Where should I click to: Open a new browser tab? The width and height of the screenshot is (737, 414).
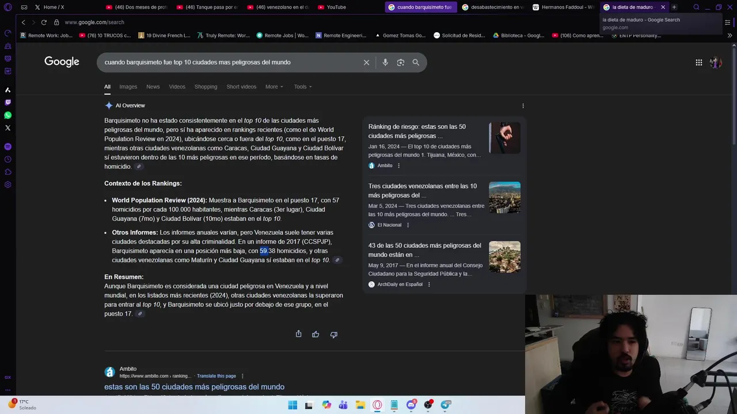click(x=674, y=7)
